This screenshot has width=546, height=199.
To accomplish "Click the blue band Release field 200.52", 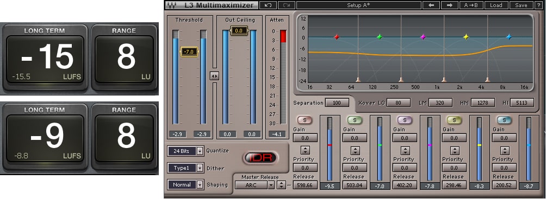I will tap(504, 185).
